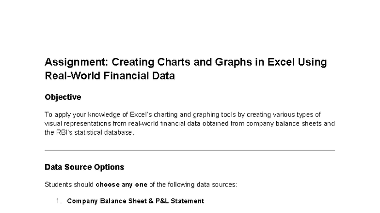The width and height of the screenshot is (380, 213).
Task: Click the bold 'choose any one' text
Action: click(x=121, y=185)
